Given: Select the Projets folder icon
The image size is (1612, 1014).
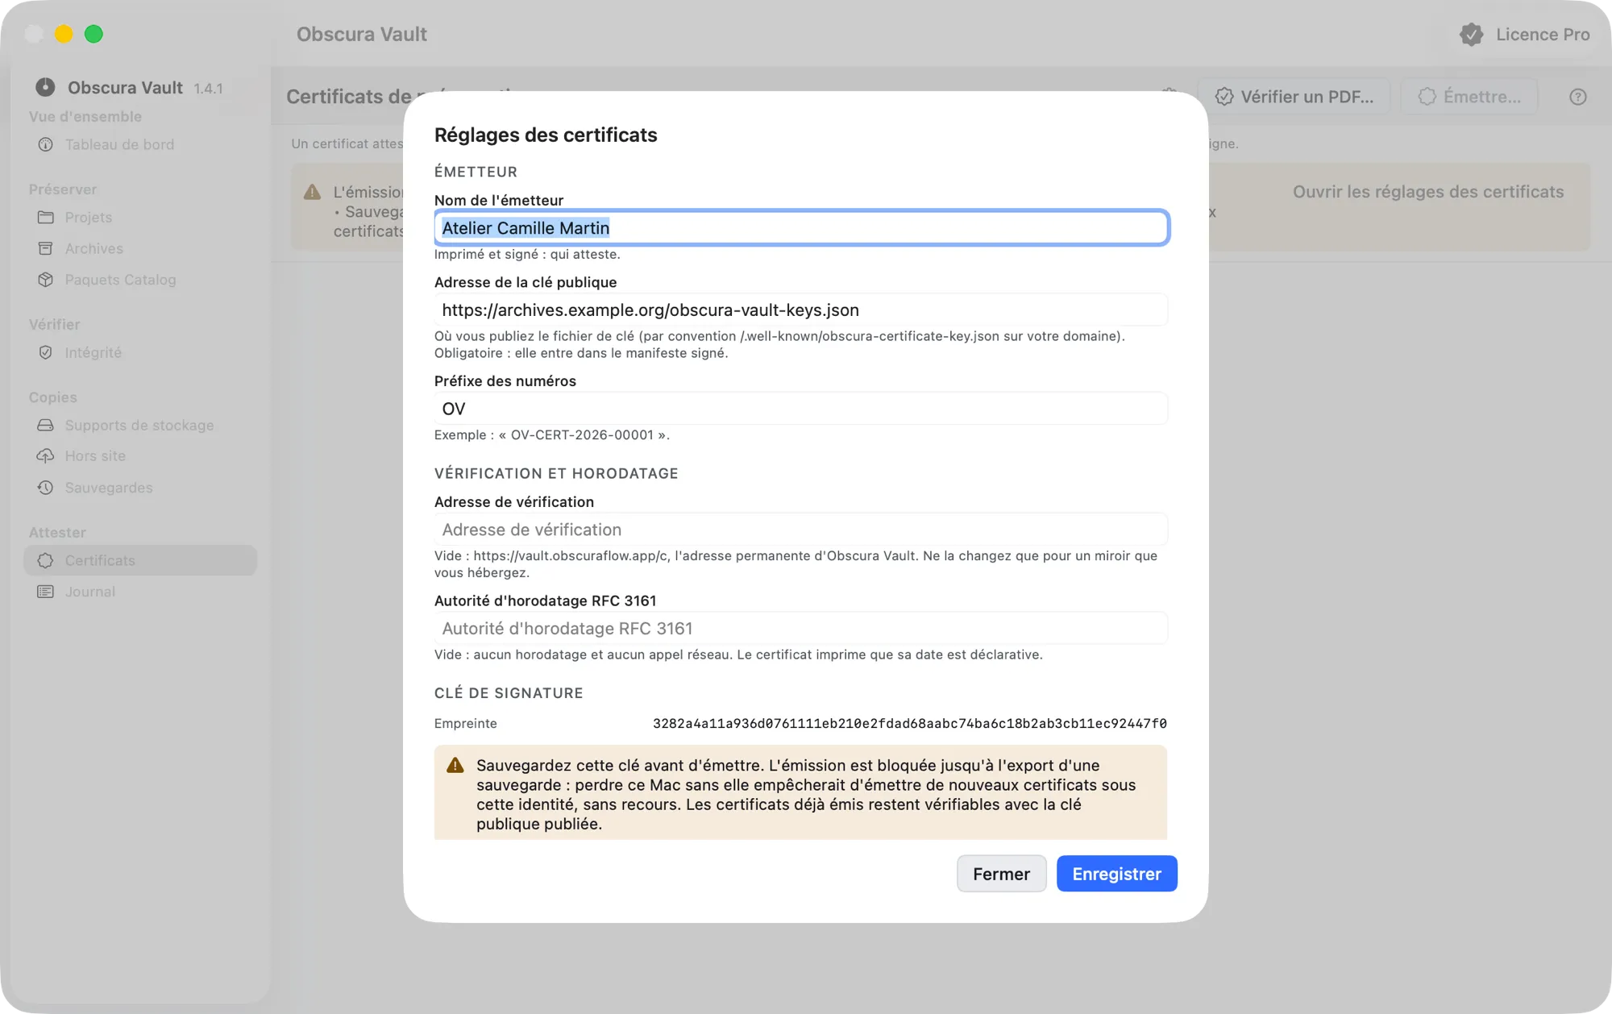Looking at the screenshot, I should (x=46, y=218).
